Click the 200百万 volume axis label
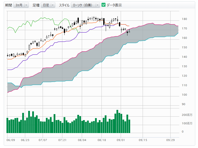 click(x=187, y=115)
